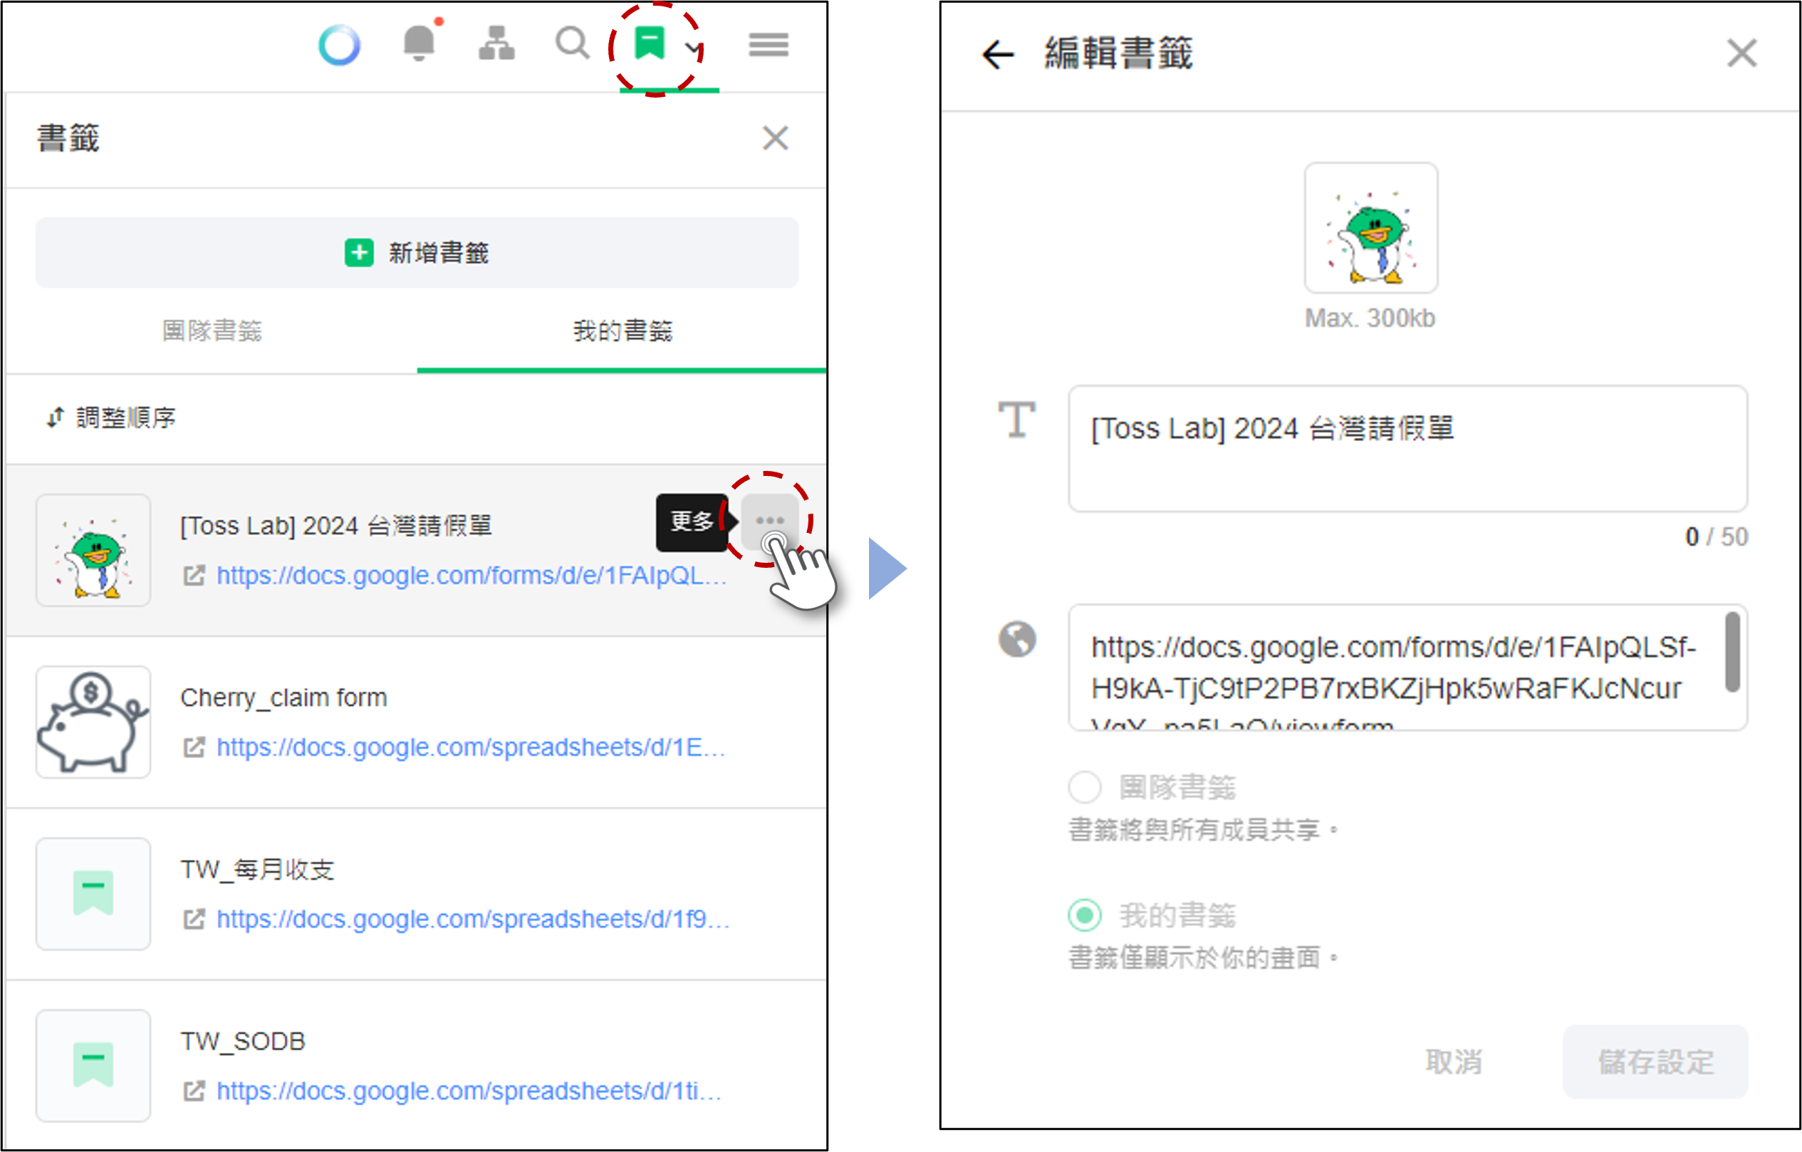The height and width of the screenshot is (1152, 1802).
Task: Click the notification bell icon
Action: click(x=419, y=43)
